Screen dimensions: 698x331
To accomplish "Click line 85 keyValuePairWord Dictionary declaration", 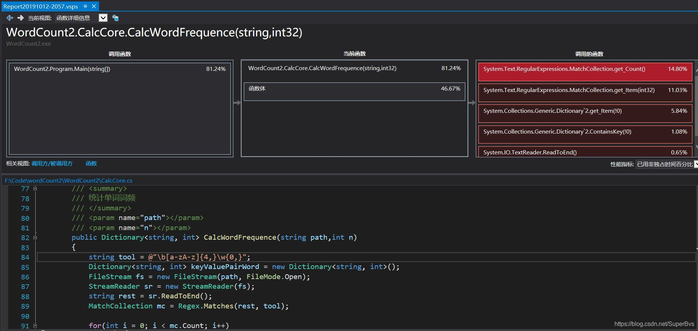I will 244,267.
